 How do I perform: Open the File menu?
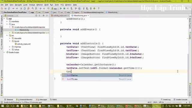tap(2, 5)
